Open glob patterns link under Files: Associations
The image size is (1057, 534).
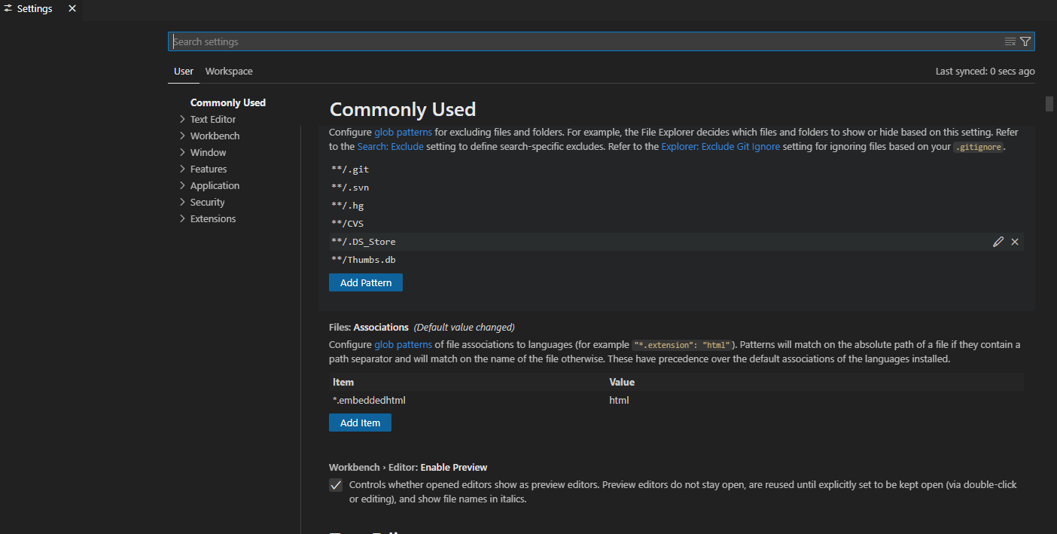point(403,344)
